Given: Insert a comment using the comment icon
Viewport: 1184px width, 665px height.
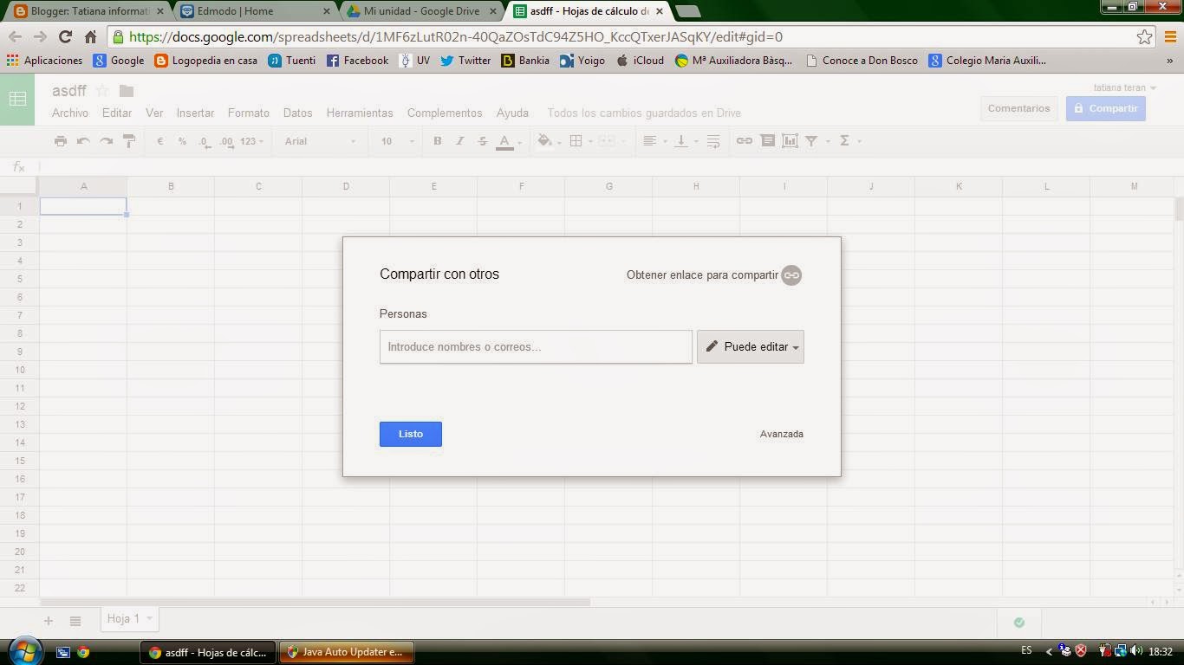Looking at the screenshot, I should pos(767,140).
